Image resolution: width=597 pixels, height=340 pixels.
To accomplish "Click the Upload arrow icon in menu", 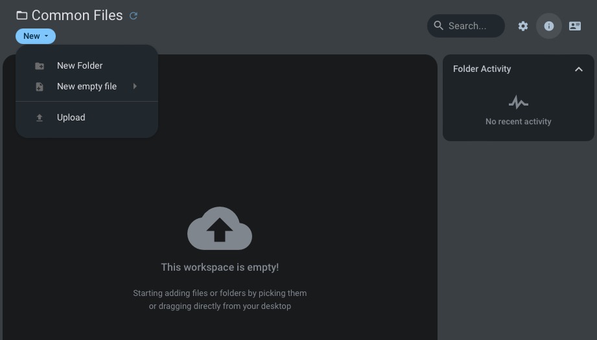I will (x=40, y=117).
